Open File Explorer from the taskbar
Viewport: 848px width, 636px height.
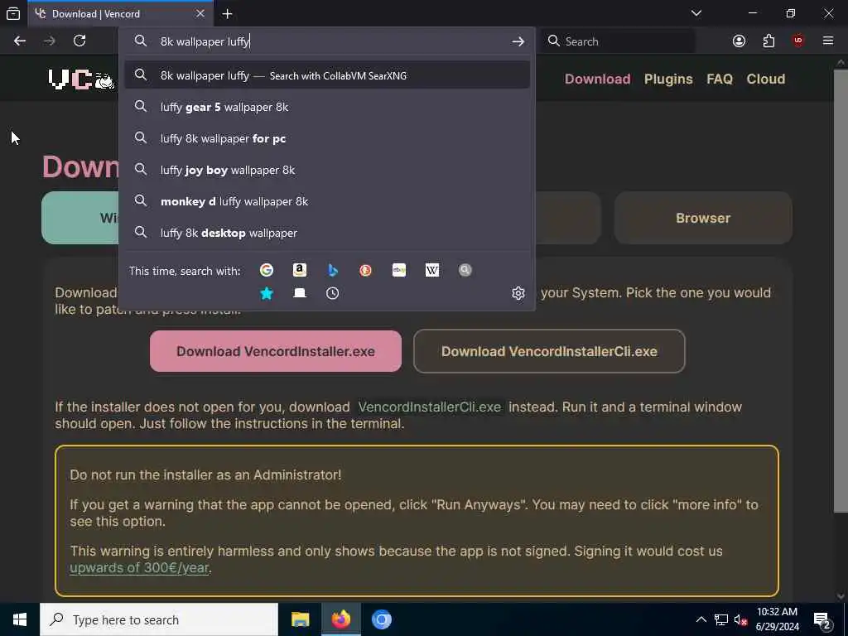coord(300,619)
